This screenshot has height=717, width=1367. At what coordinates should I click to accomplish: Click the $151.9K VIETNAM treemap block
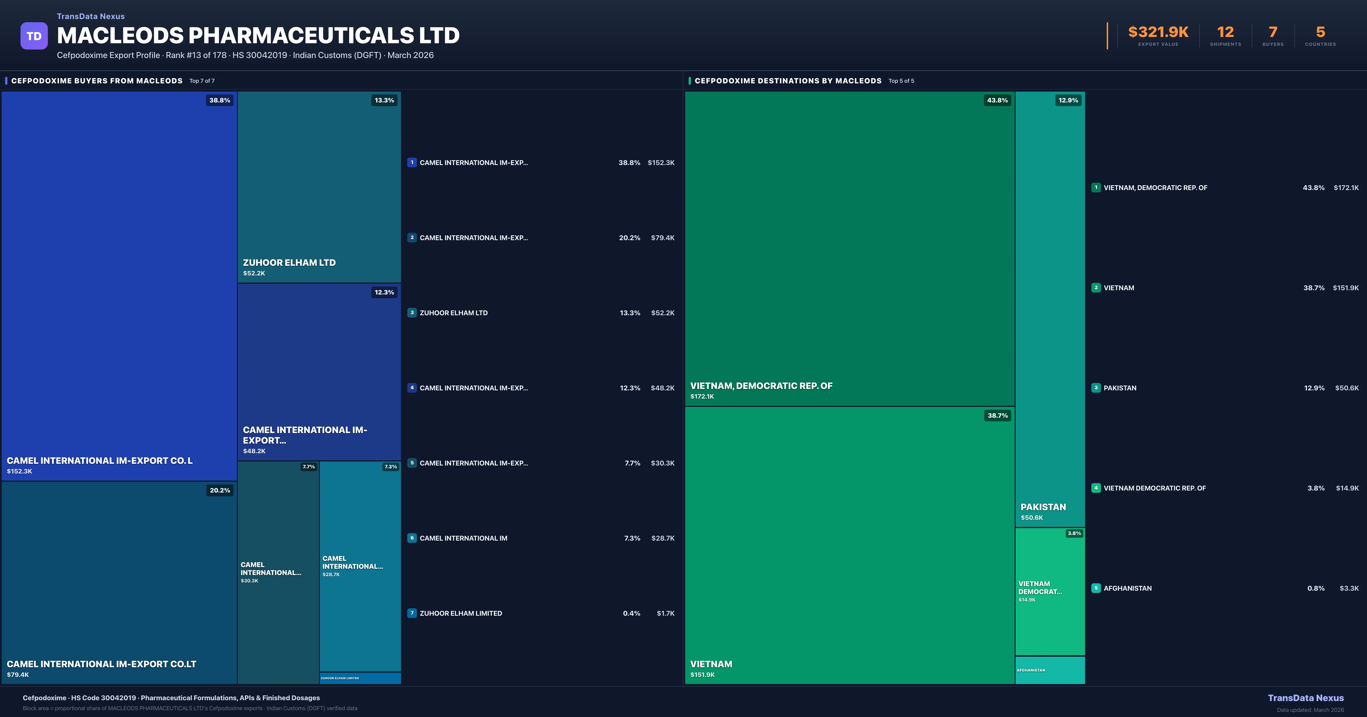pos(849,545)
